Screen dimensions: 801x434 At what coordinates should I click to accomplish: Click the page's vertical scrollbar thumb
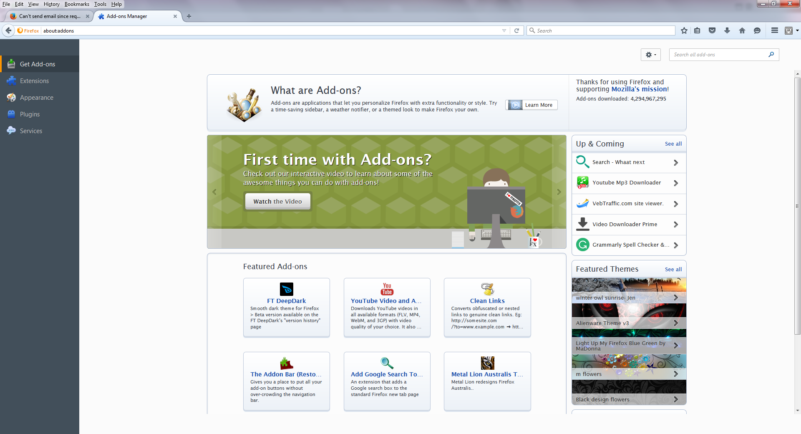(797, 206)
